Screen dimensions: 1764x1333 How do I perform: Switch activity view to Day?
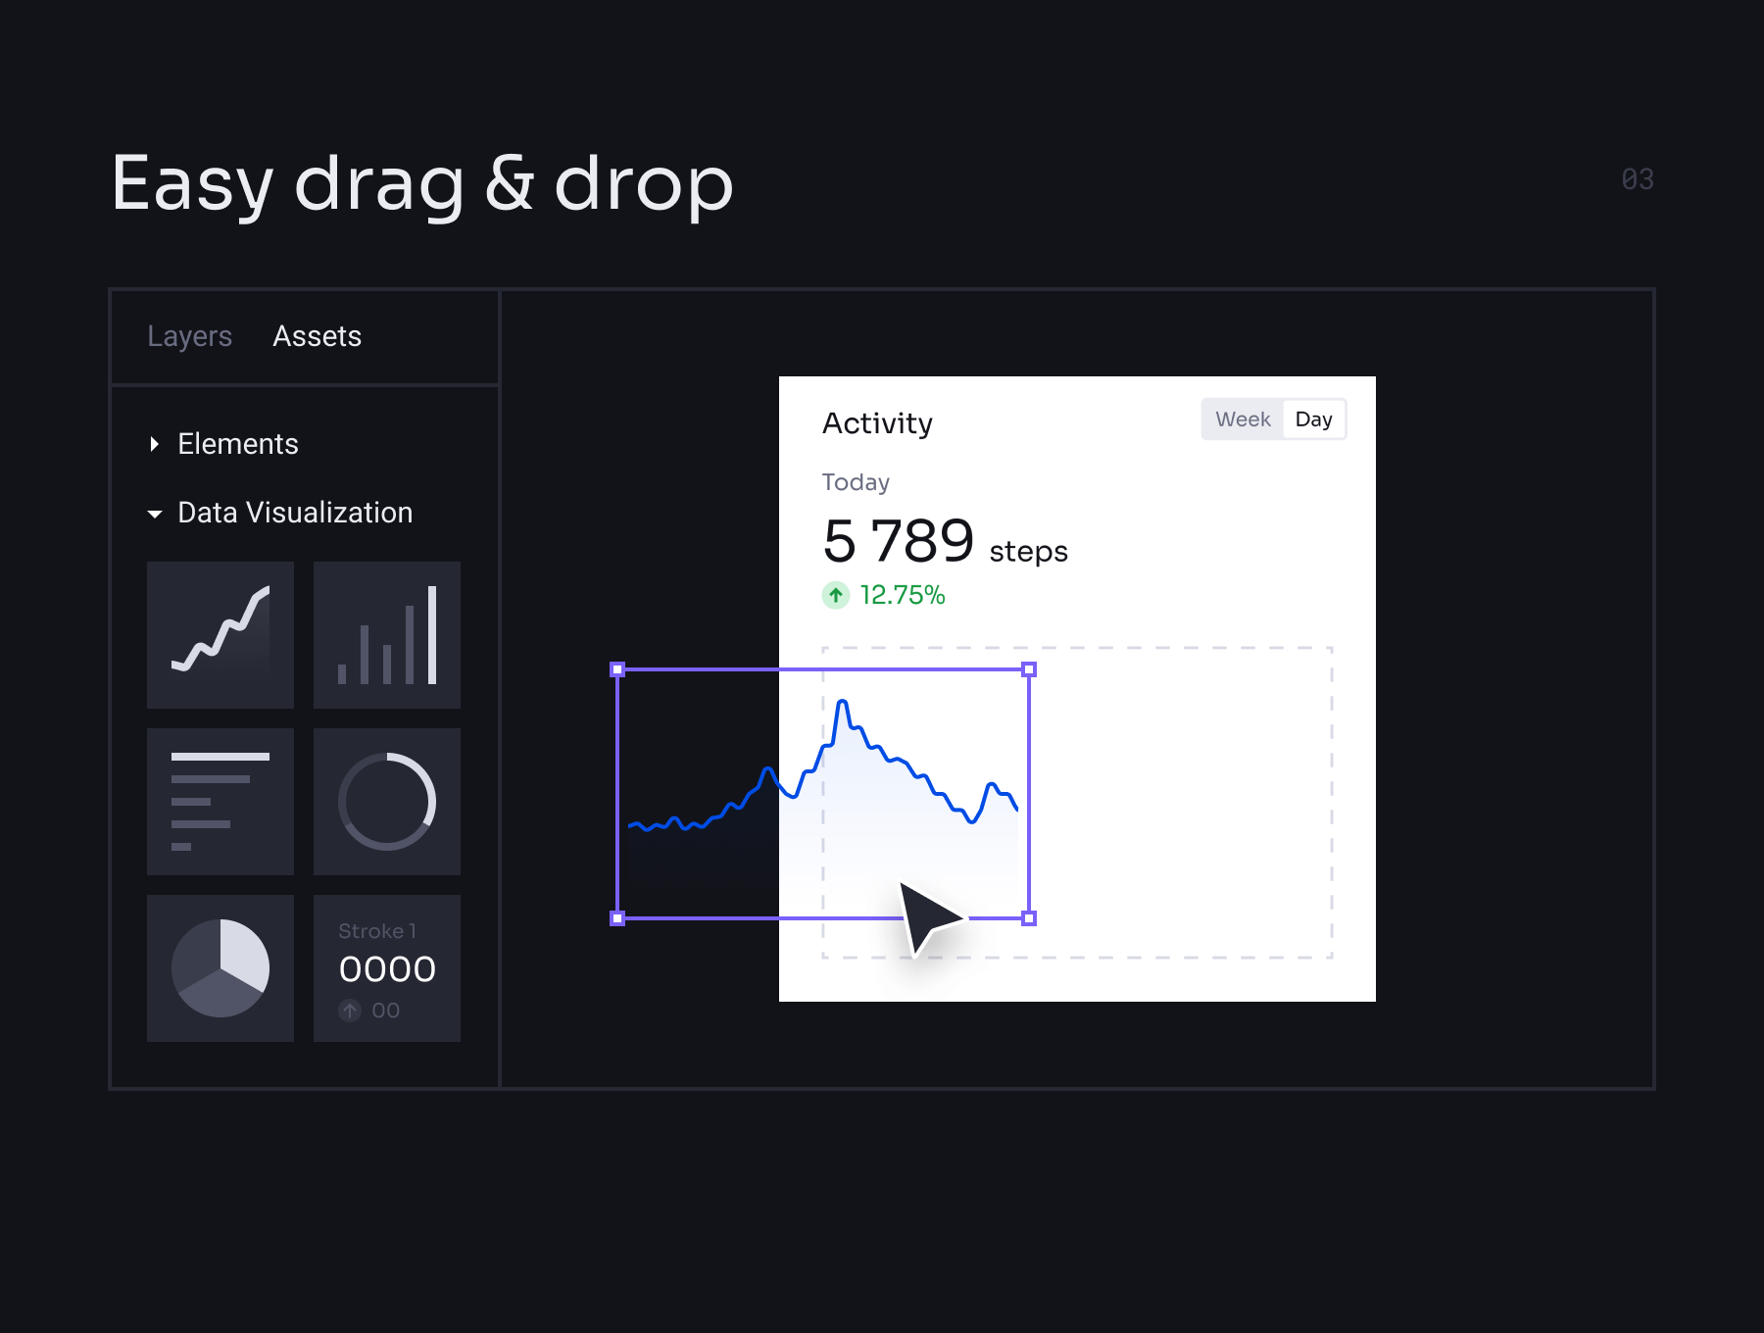[1313, 420]
